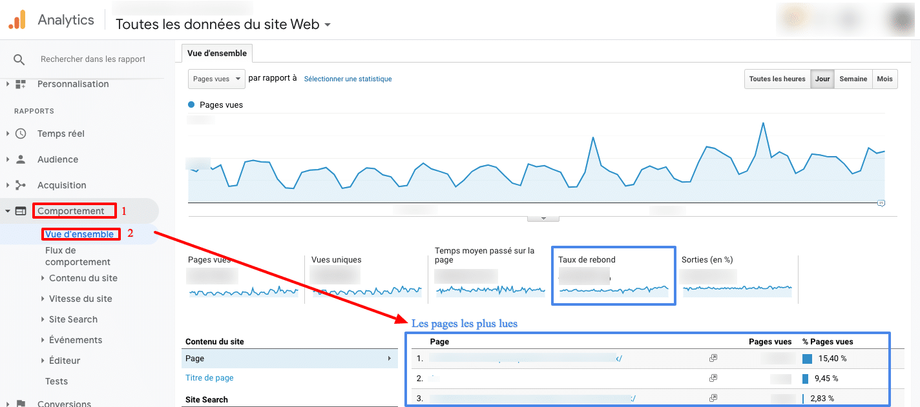The image size is (920, 407).
Task: Expand the Acquisition section arrow
Action: [x=8, y=185]
